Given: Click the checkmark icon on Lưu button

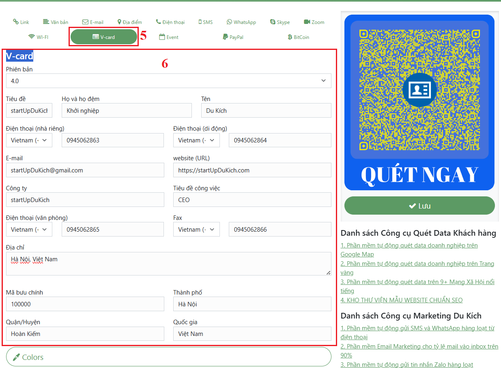Looking at the screenshot, I should point(412,206).
